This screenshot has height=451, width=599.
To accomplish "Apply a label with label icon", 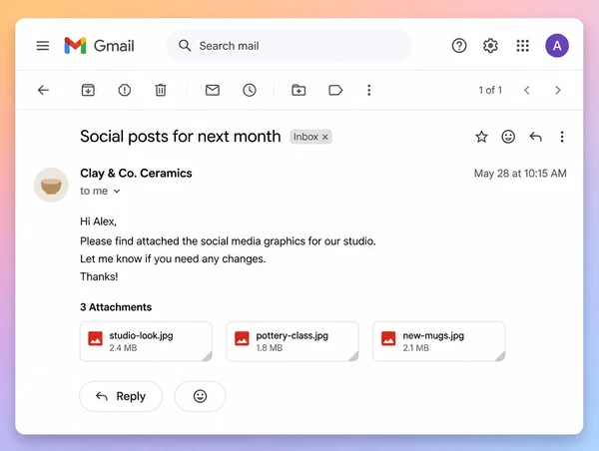I will (x=335, y=90).
